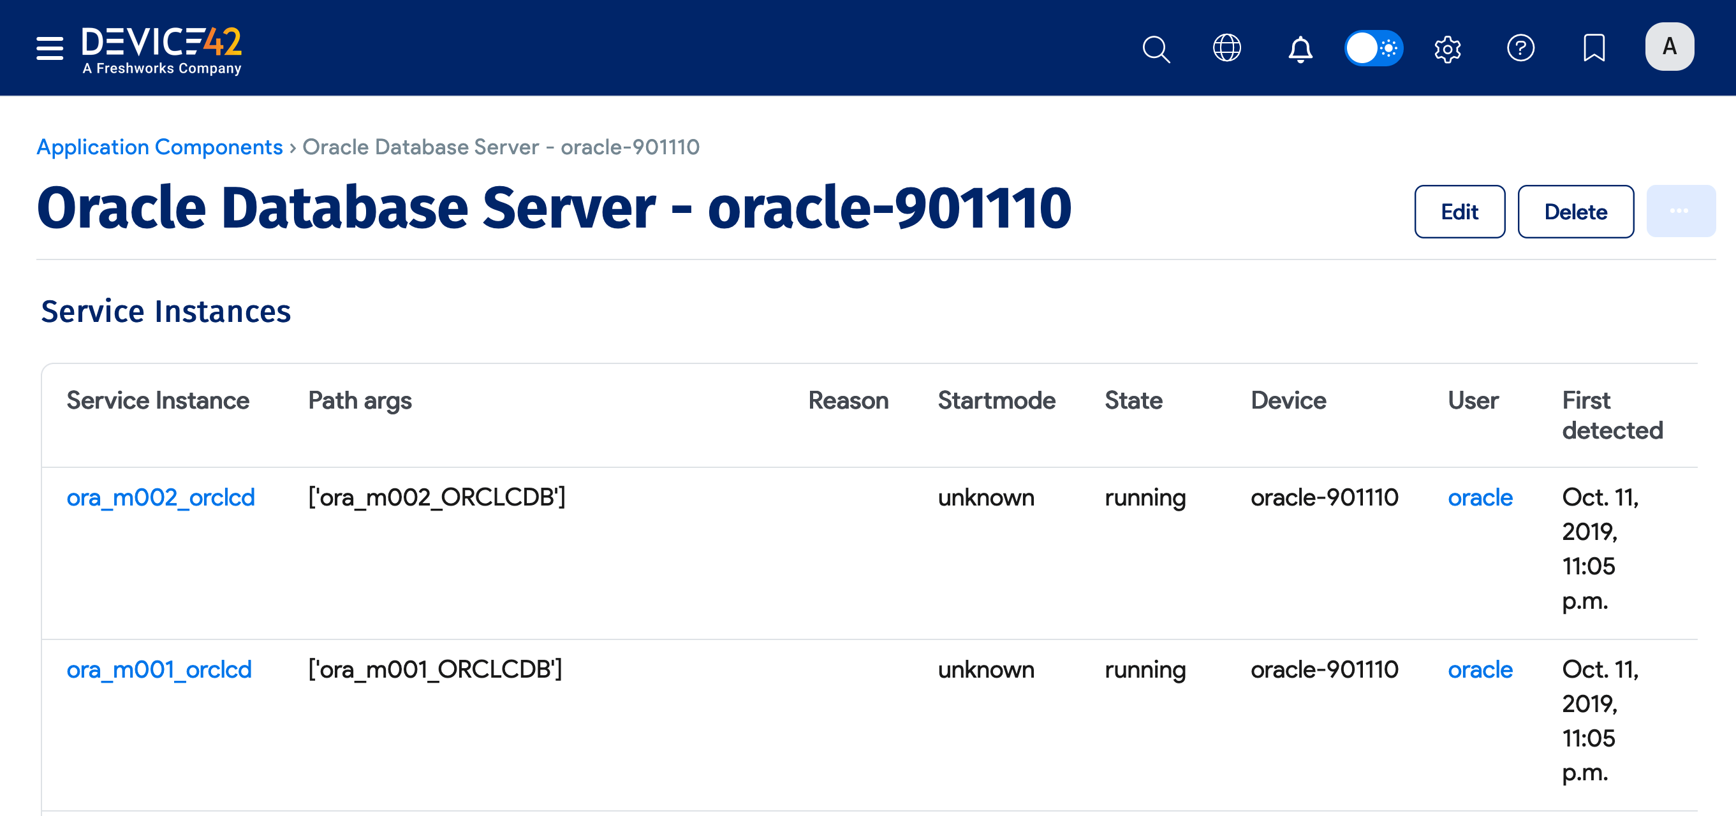The height and width of the screenshot is (816, 1736).
Task: Open saved bookmarks
Action: point(1594,48)
